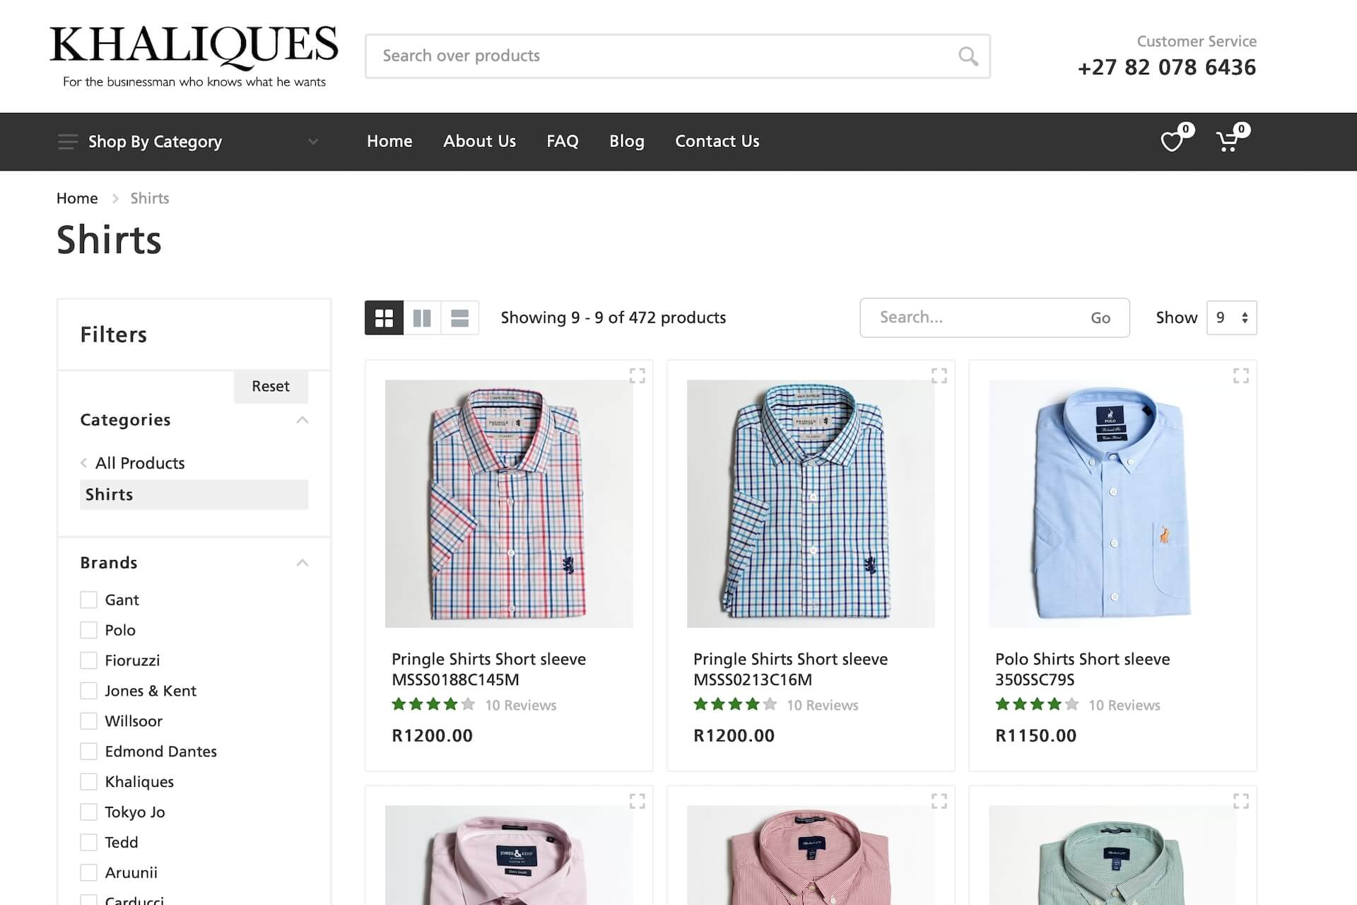Collapse the Categories filter section
Image resolution: width=1357 pixels, height=905 pixels.
click(x=302, y=420)
